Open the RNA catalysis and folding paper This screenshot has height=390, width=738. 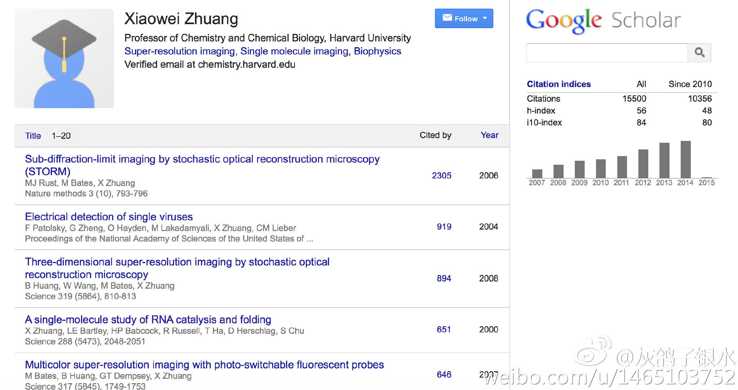coord(148,320)
